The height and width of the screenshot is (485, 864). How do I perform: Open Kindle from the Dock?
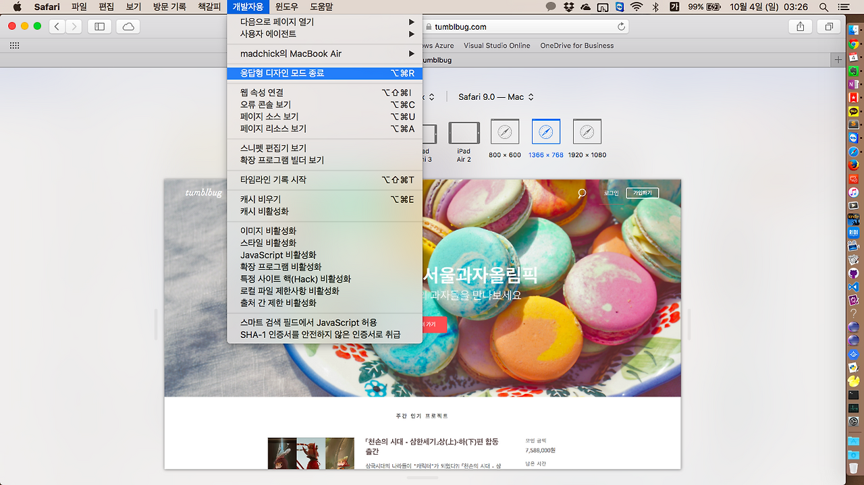pos(853,219)
